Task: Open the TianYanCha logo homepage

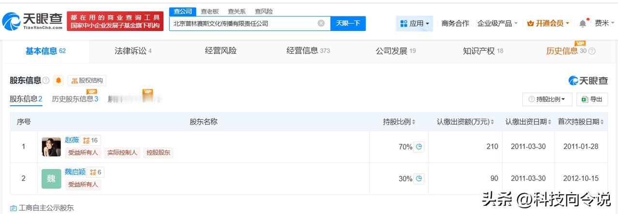Action: [33, 21]
